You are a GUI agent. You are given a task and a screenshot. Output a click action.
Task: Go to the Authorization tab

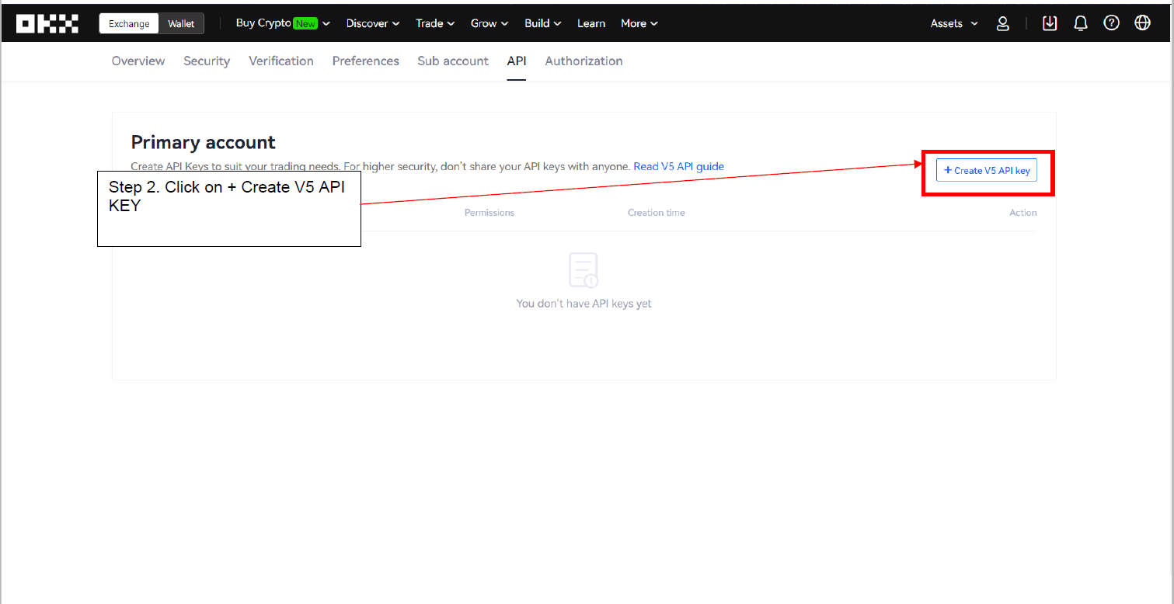pos(584,61)
